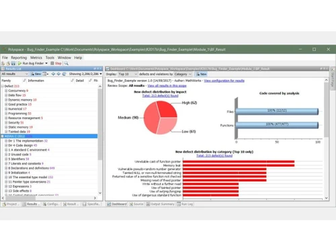Collapse the Defect 213 tree node
Screen dimensions: 336x252
[3, 86]
